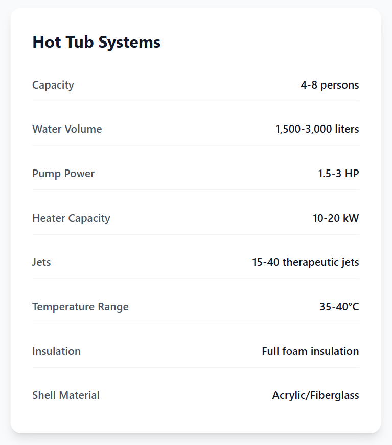The height and width of the screenshot is (445, 392).
Task: Click the 15-40 therapeutic jets value
Action: [x=305, y=262]
